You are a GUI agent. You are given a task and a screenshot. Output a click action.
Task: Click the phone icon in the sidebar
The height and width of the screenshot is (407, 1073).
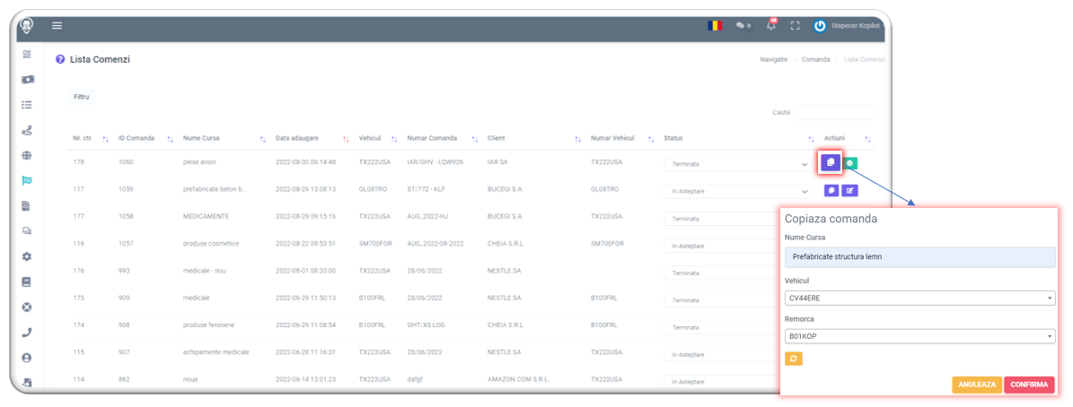click(27, 332)
